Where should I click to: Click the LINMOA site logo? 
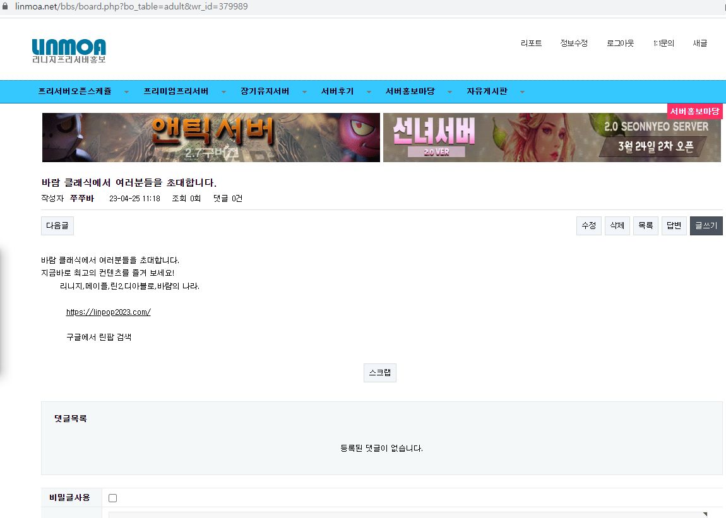69,50
